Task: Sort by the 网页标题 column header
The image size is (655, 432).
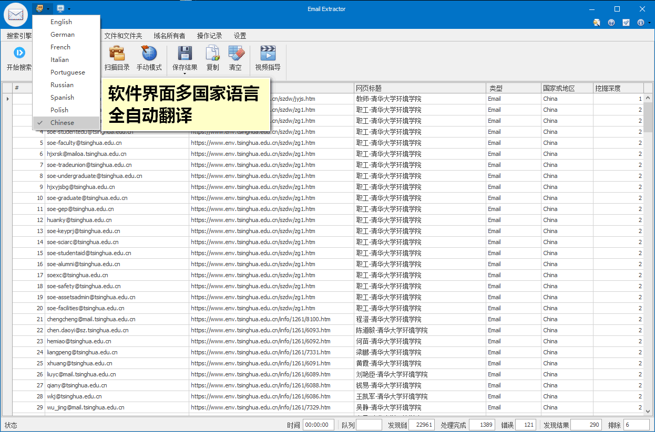Action: [x=420, y=88]
